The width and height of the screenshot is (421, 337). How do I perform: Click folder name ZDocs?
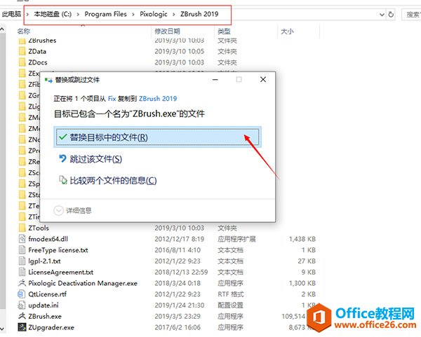pos(38,62)
